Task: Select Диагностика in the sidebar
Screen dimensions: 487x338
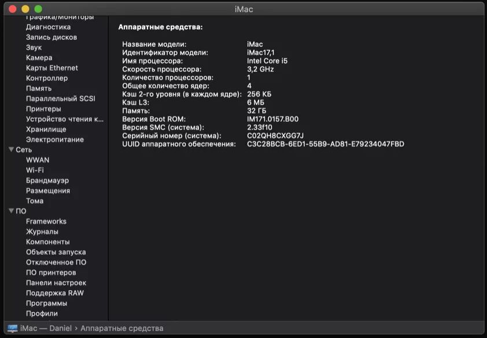Action: [48, 27]
